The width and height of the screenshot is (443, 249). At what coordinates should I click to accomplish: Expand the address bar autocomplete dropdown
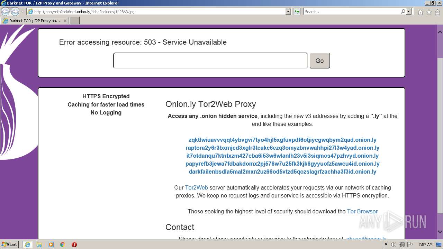coord(288,11)
